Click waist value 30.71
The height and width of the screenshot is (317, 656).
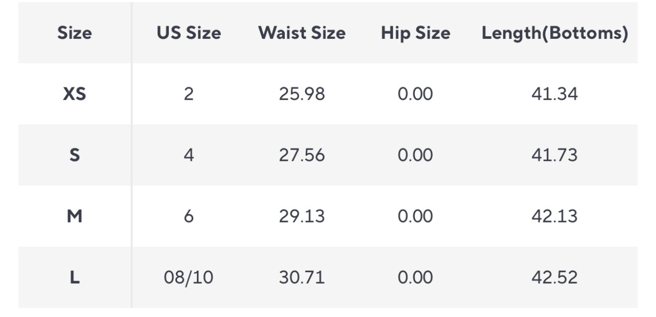tap(302, 277)
